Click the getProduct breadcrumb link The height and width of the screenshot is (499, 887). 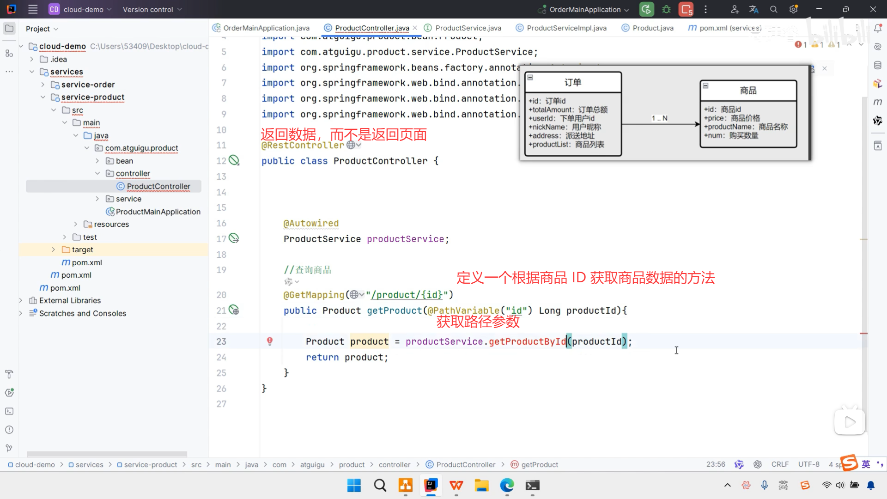tap(539, 464)
